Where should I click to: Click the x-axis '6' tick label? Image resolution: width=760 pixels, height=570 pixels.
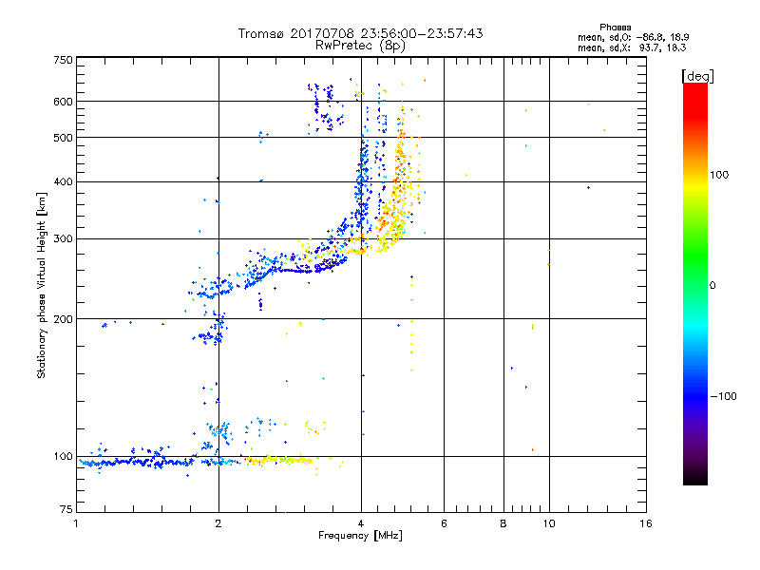[444, 523]
